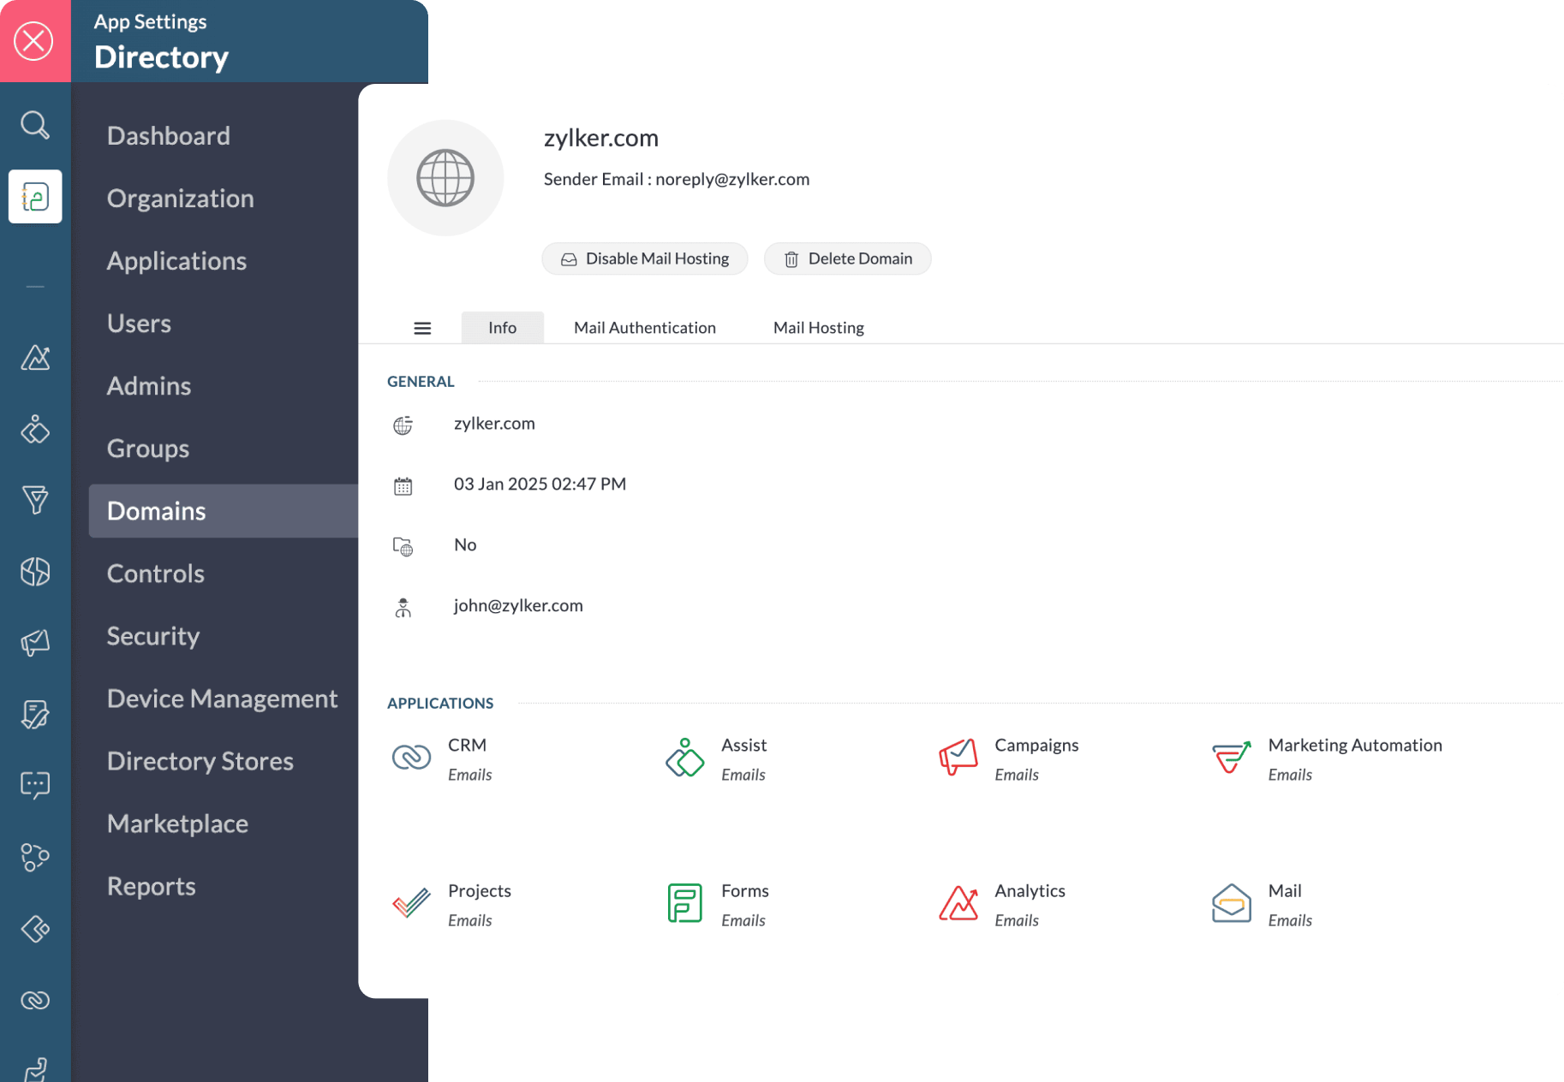Click the Analytics app icon
The width and height of the screenshot is (1564, 1082).
coord(958,903)
